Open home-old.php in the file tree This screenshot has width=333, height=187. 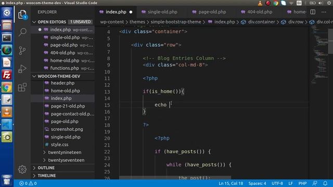pyautogui.click(x=66, y=91)
